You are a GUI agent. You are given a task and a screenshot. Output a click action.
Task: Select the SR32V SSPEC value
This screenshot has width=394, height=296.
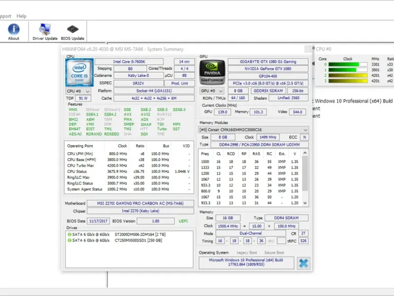tap(138, 83)
